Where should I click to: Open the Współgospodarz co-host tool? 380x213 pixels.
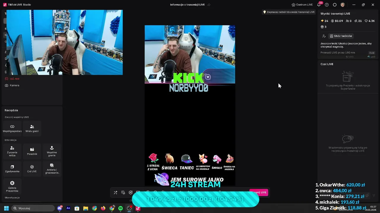tap(12, 128)
